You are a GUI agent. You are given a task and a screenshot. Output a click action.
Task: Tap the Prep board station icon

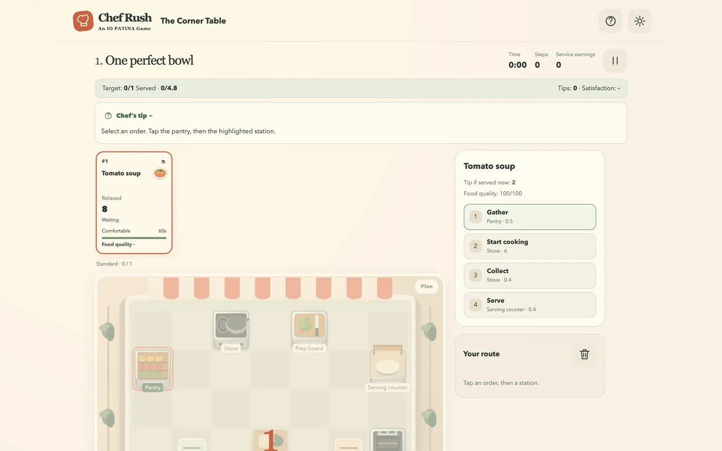click(x=309, y=328)
